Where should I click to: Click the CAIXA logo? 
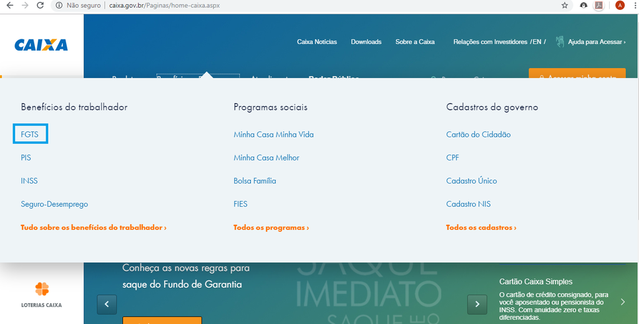tap(41, 45)
